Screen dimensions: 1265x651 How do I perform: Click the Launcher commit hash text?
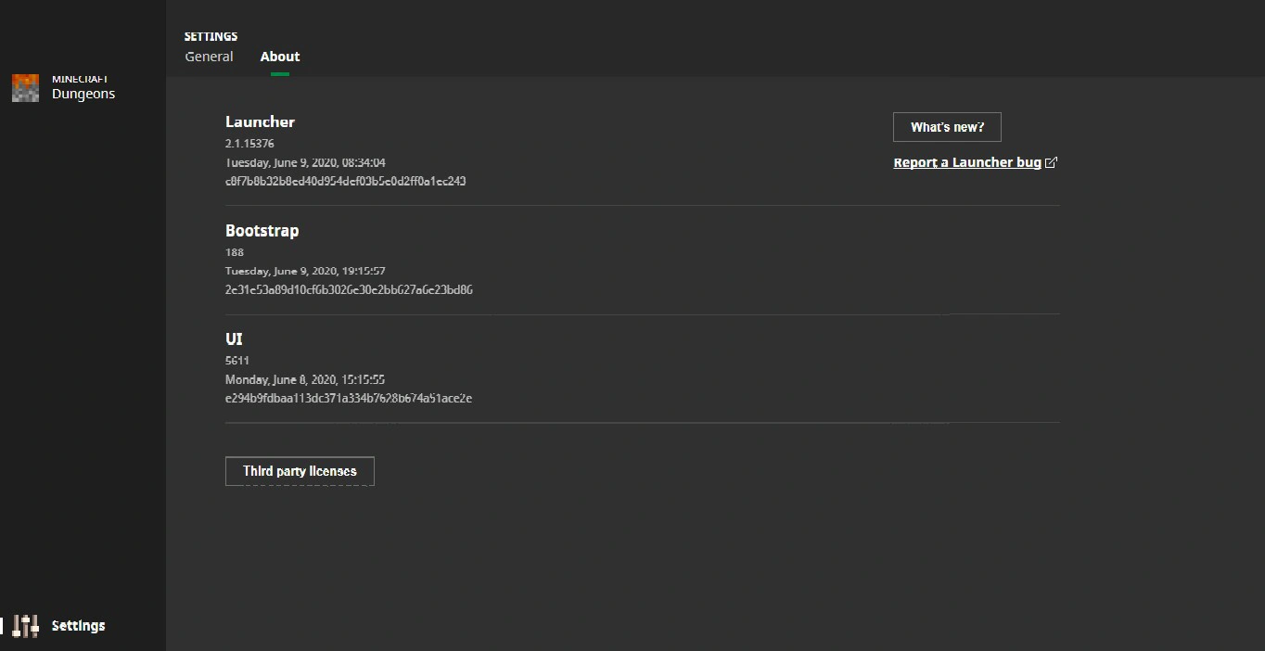coord(345,181)
